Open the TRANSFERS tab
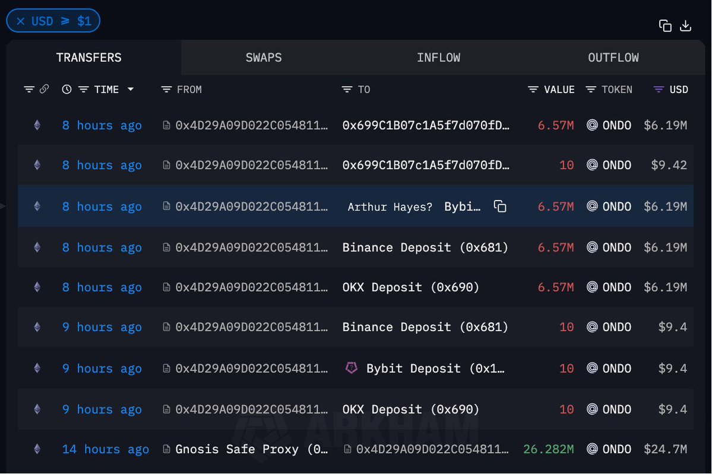Screen dimensions: 712x474 click(x=88, y=58)
